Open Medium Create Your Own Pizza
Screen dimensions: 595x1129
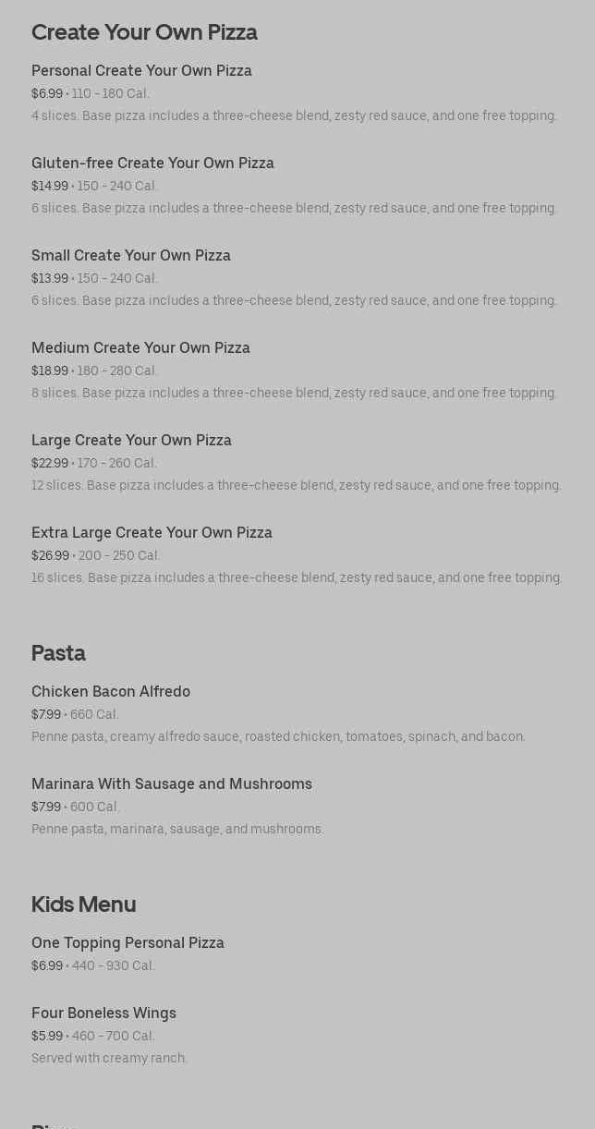coord(140,348)
